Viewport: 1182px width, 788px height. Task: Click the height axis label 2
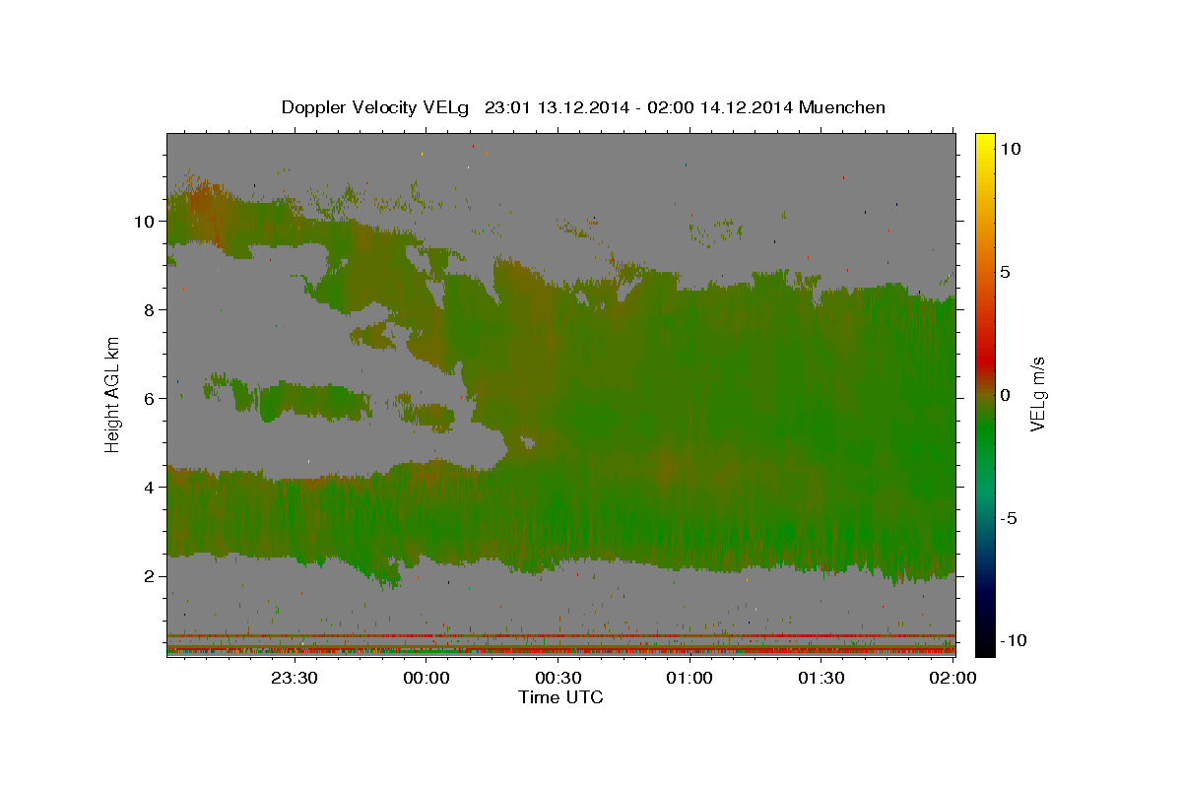pos(150,576)
